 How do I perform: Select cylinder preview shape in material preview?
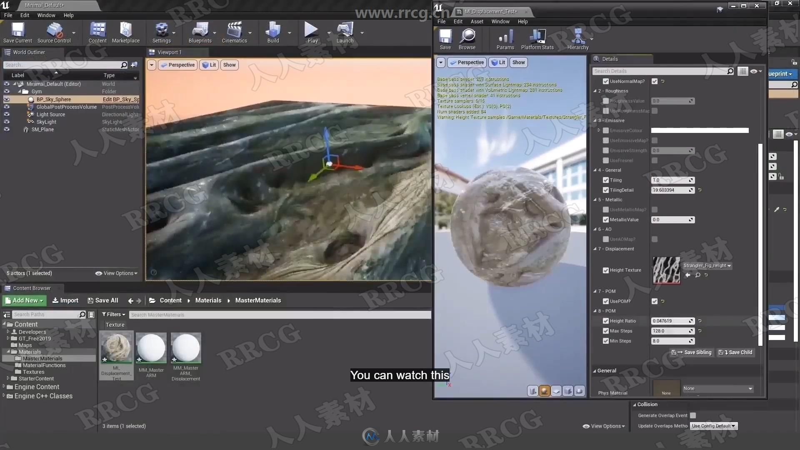point(532,391)
